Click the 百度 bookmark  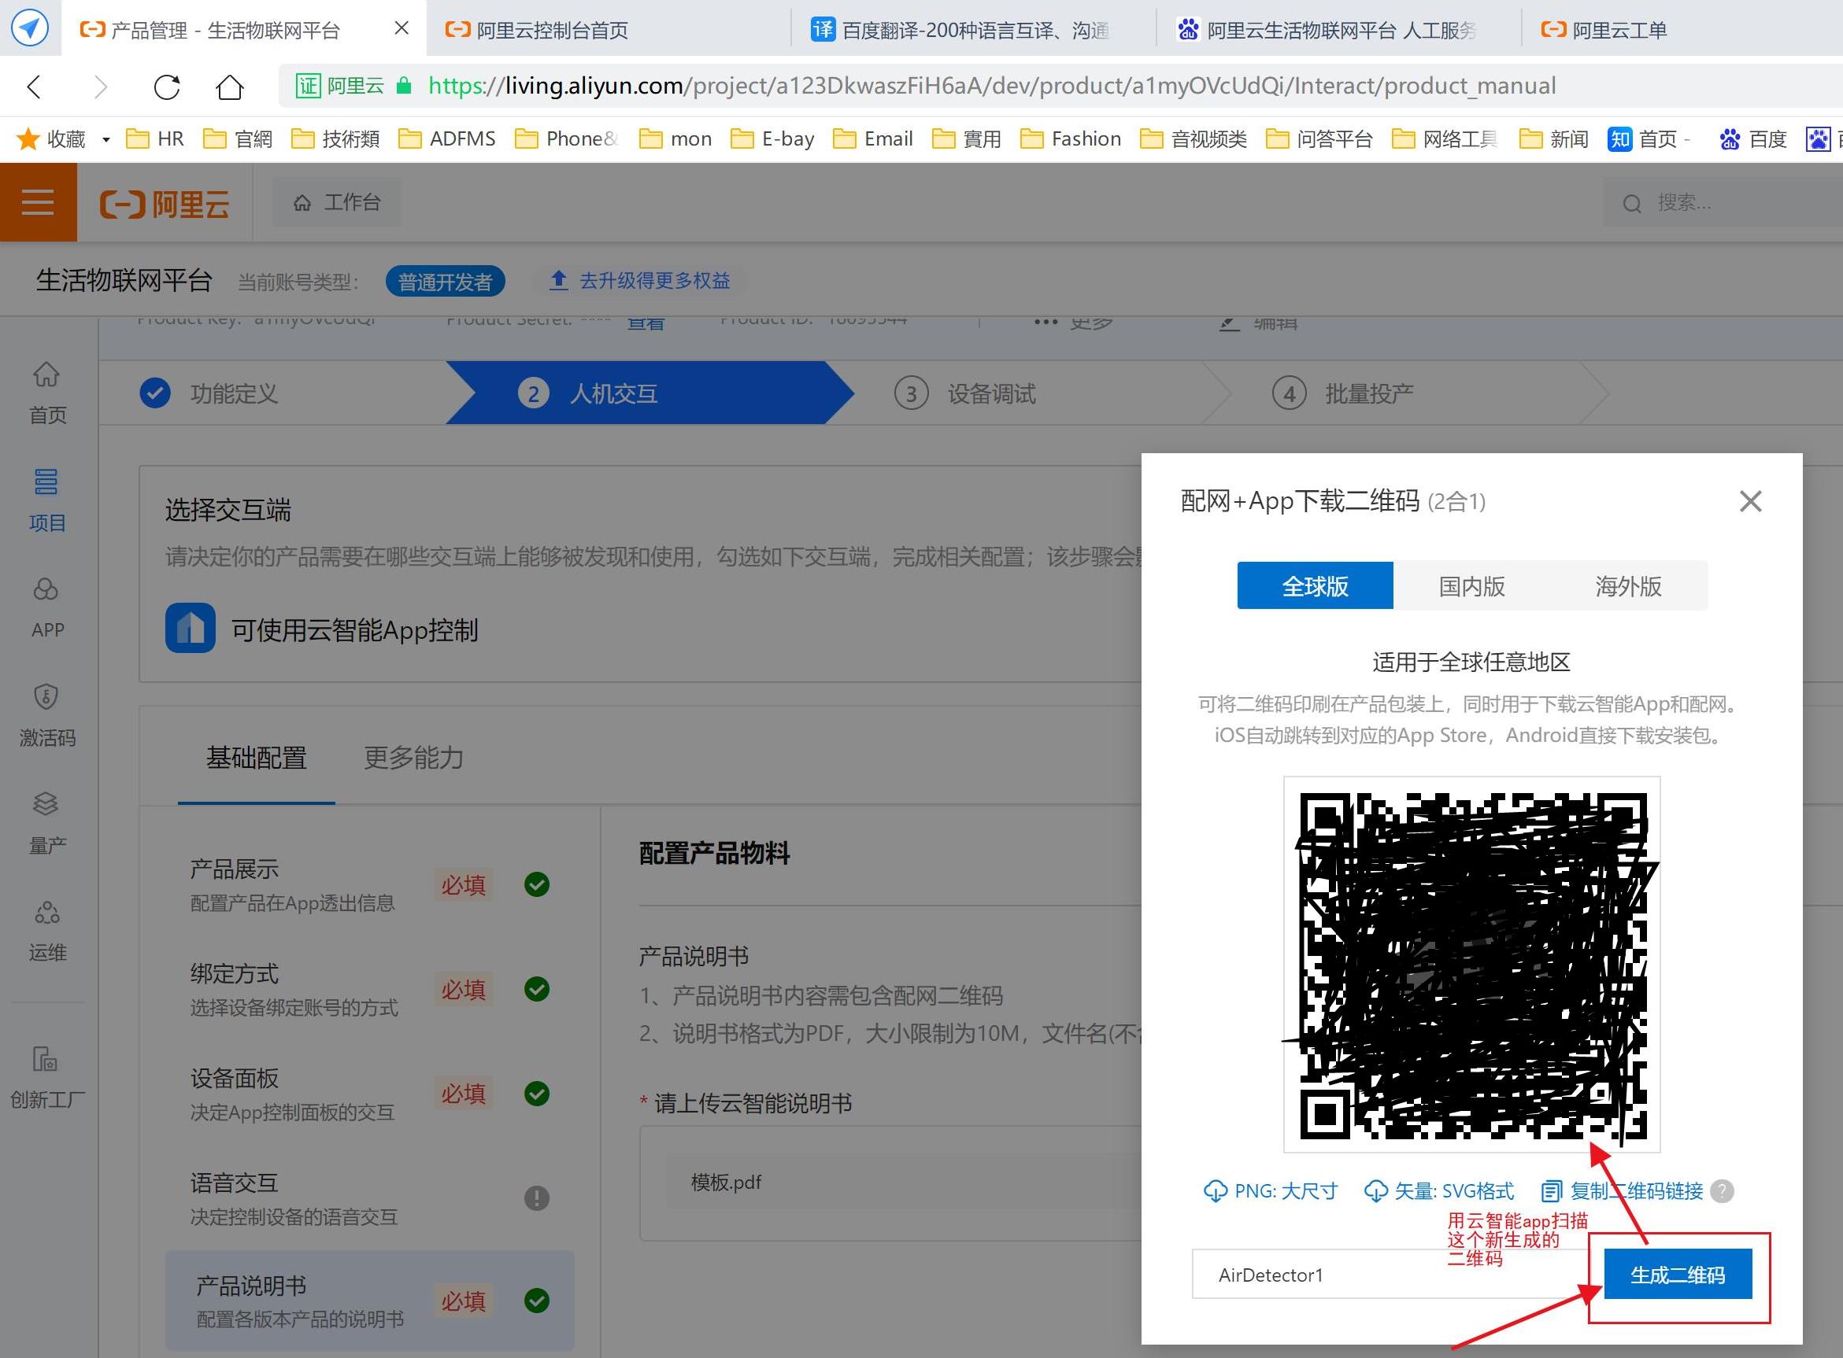[1752, 139]
